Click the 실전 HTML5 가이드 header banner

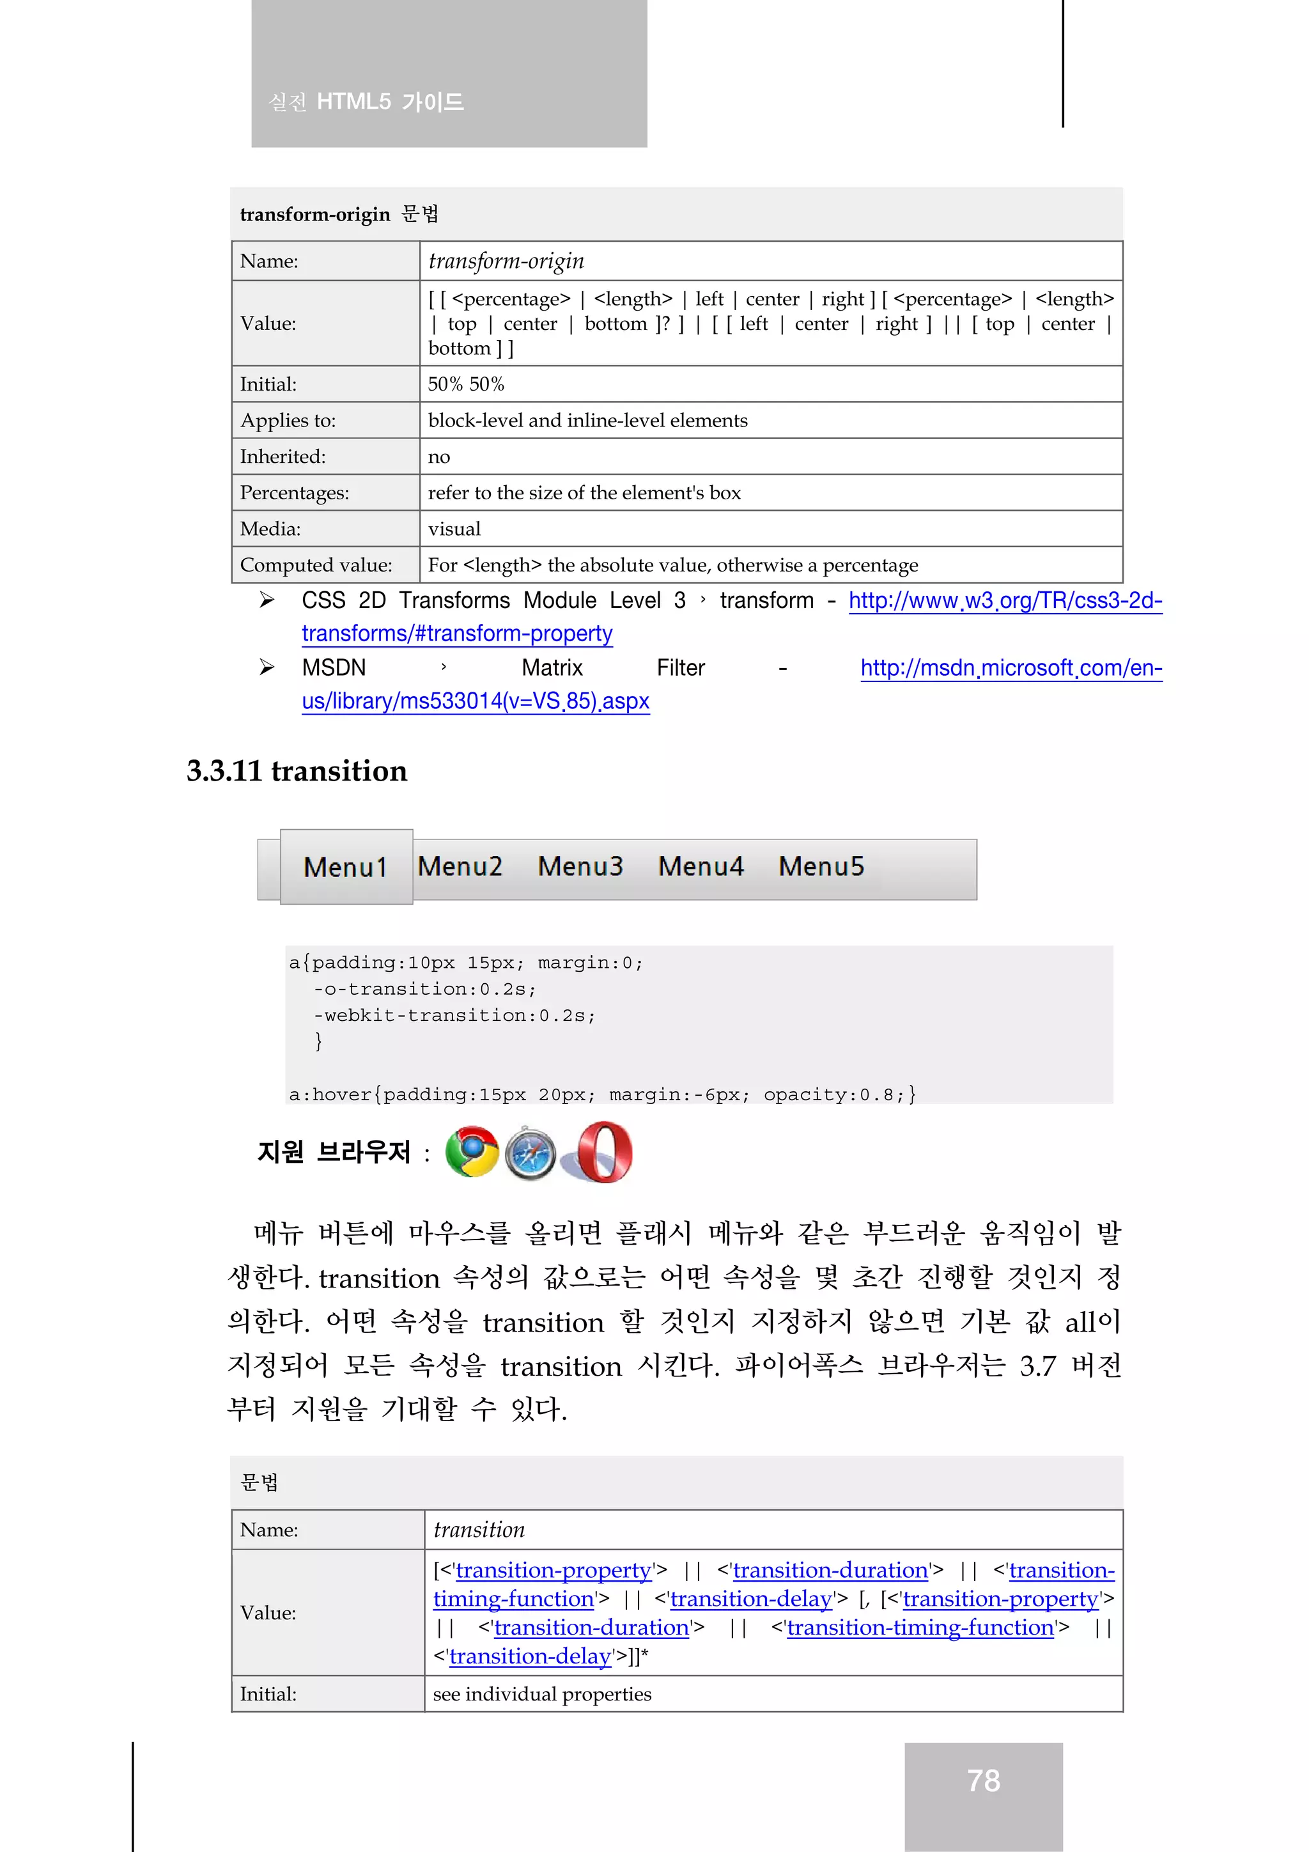(449, 74)
